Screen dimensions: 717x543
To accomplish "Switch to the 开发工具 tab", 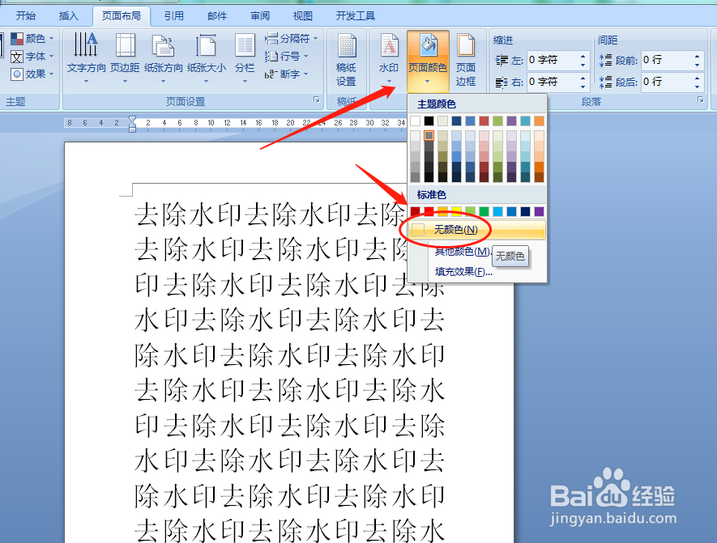I will pyautogui.click(x=356, y=16).
